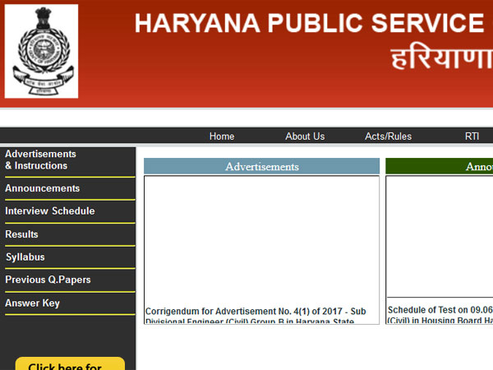Select Answer Key in the sidebar
Screen dimensions: 493x370
tap(33, 303)
